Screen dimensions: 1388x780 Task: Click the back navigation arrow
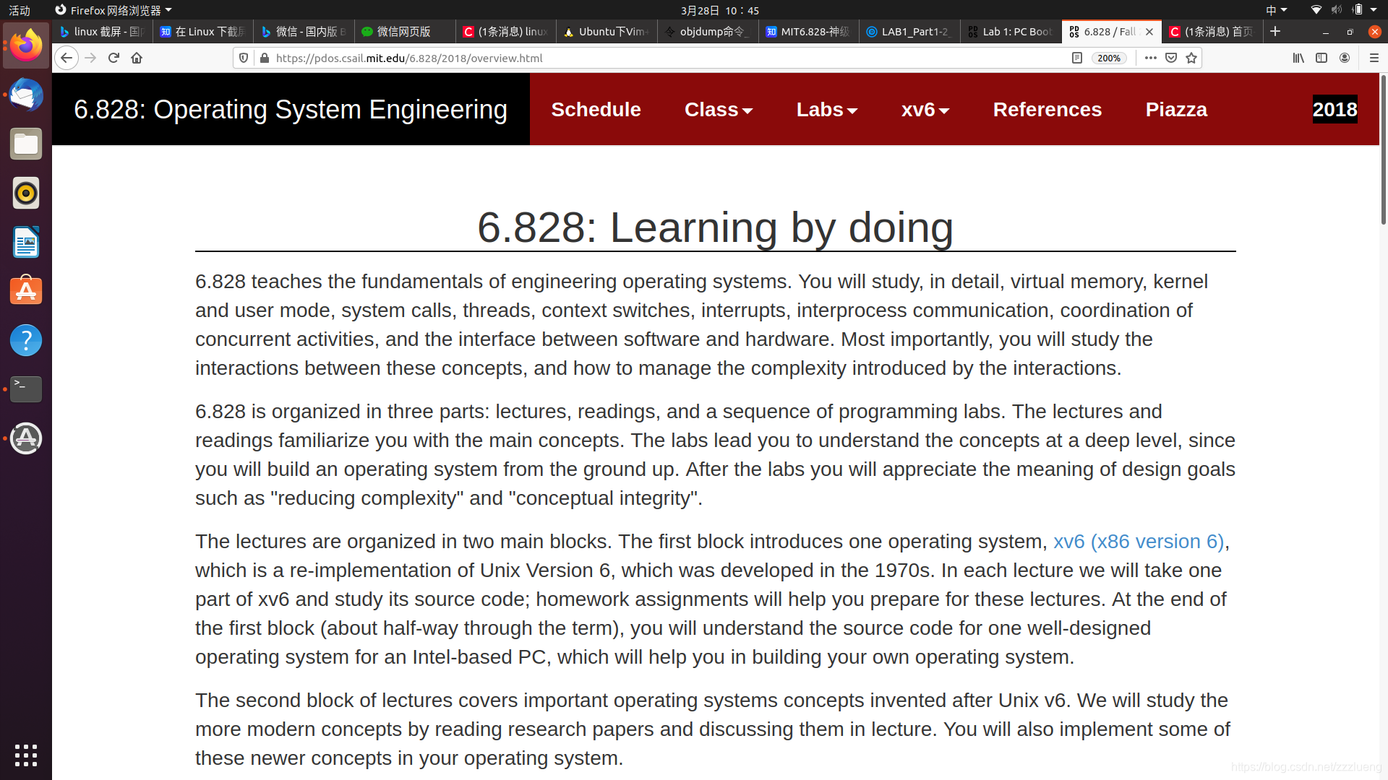click(67, 58)
